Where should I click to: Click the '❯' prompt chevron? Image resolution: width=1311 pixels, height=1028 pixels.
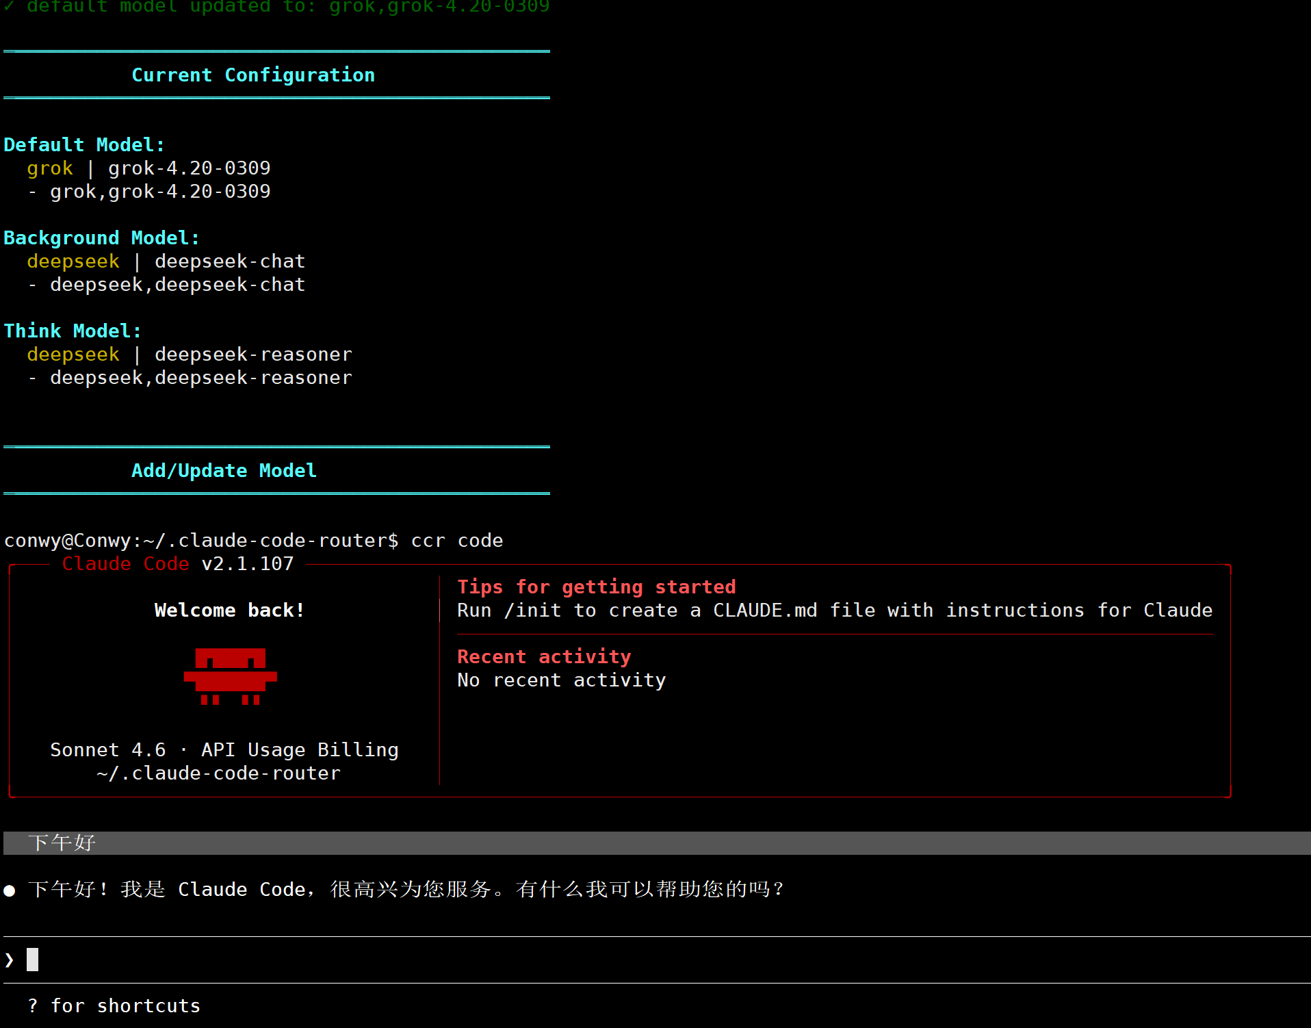click(9, 960)
